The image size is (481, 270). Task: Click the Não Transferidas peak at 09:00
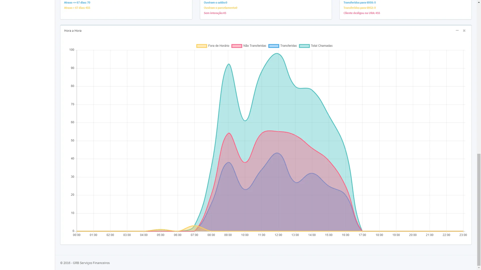(228, 133)
